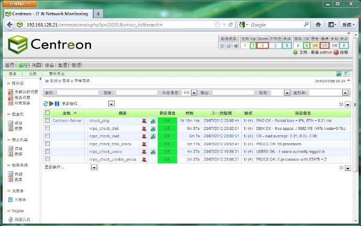Open the graph icon for nrpe_check_load
The image size is (361, 226).
pyautogui.click(x=153, y=136)
